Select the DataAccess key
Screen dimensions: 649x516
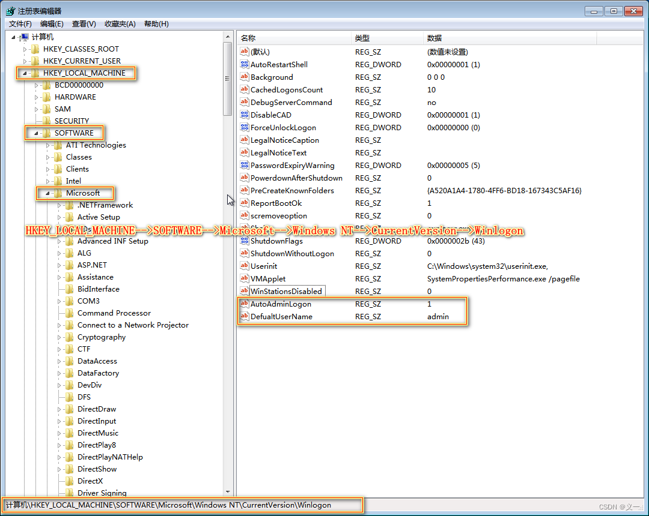(x=97, y=361)
